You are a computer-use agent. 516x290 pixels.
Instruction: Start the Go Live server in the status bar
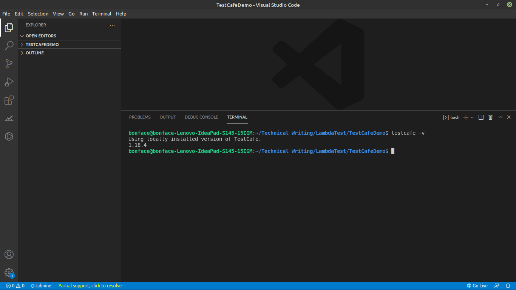(477, 286)
